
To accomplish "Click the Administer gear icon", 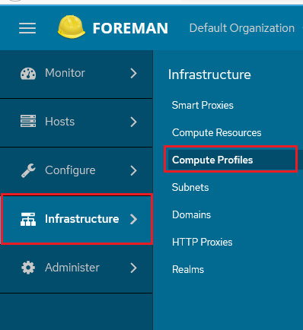I will tap(28, 268).
